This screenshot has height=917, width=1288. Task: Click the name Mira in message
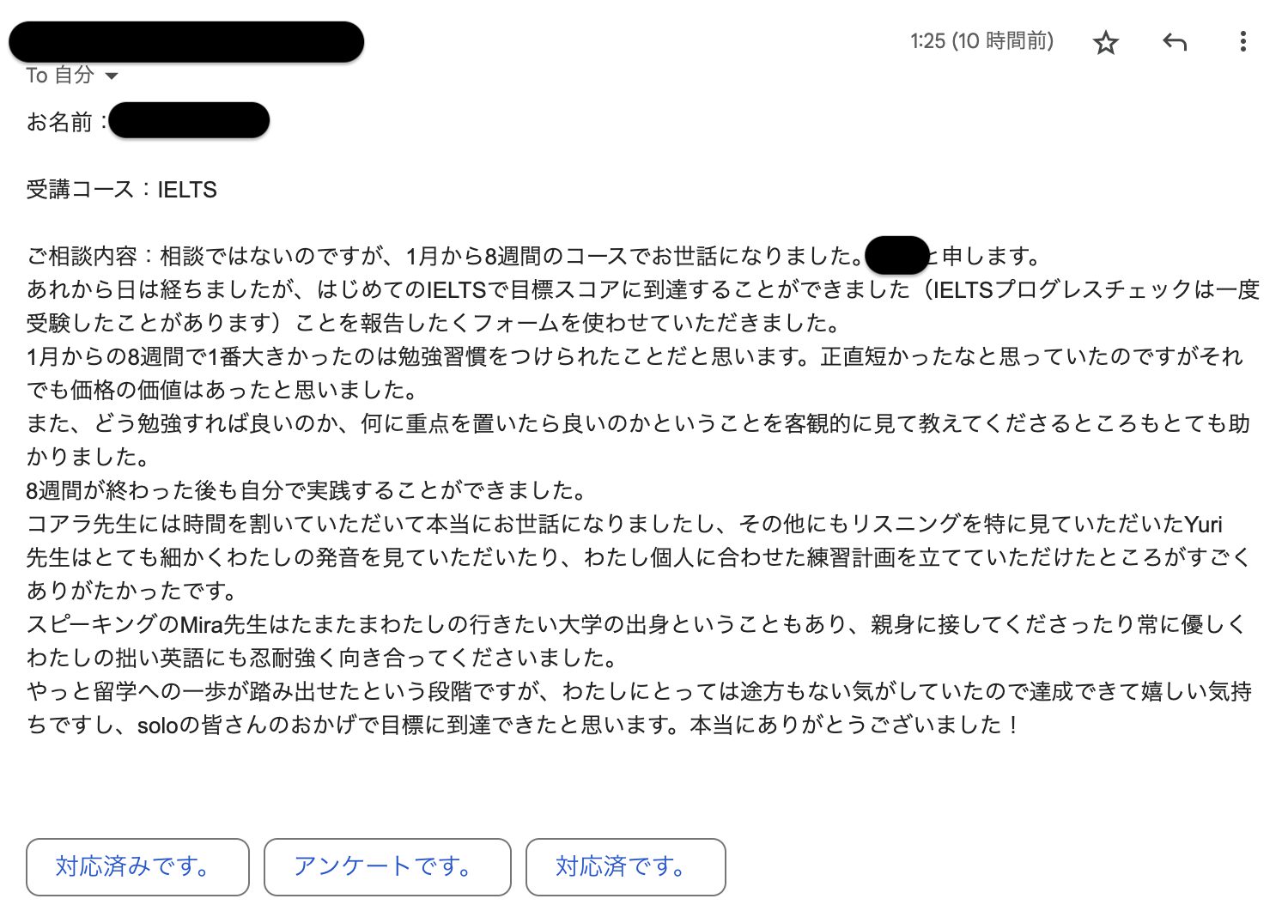(x=201, y=625)
